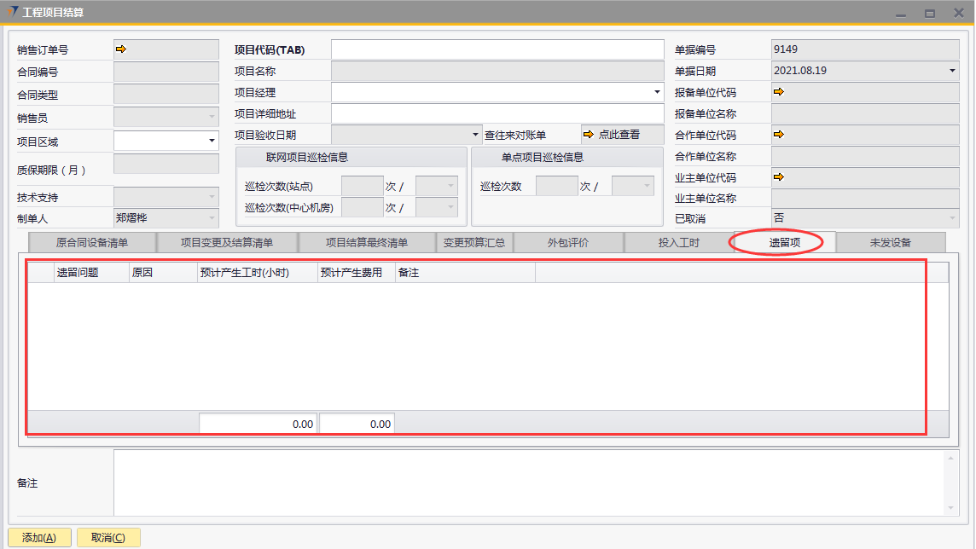Viewport: 976px width, 549px height.
Task: Expand the 单据日期 date dropdown
Action: tap(952, 72)
